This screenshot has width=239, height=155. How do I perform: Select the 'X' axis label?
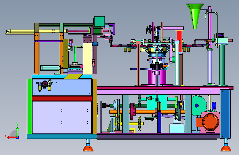pos(6,136)
